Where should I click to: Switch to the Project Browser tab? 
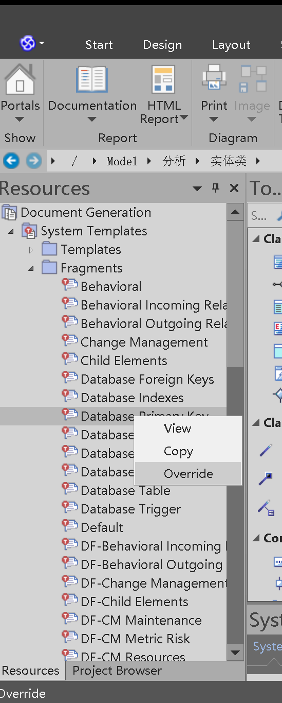[x=117, y=671]
